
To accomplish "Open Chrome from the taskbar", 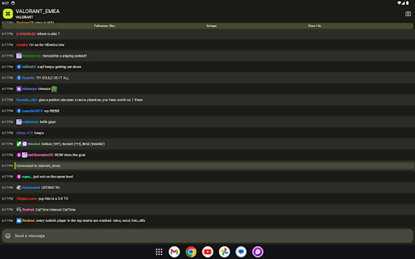I will point(191,252).
